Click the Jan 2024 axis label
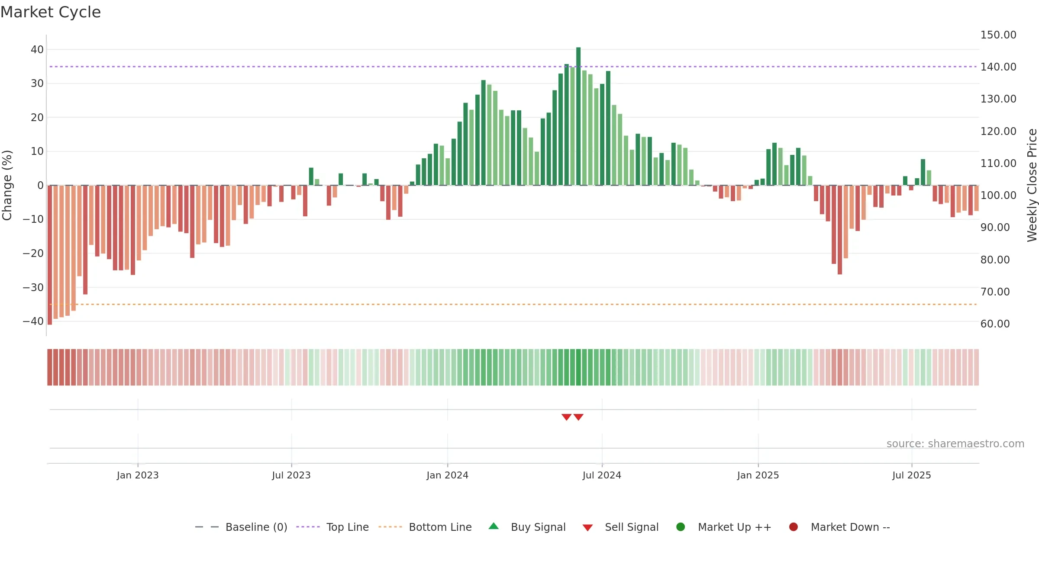Image resolution: width=1039 pixels, height=584 pixels. click(448, 475)
